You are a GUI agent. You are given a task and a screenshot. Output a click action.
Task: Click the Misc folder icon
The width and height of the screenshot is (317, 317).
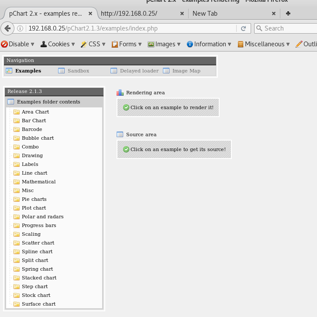point(17,190)
